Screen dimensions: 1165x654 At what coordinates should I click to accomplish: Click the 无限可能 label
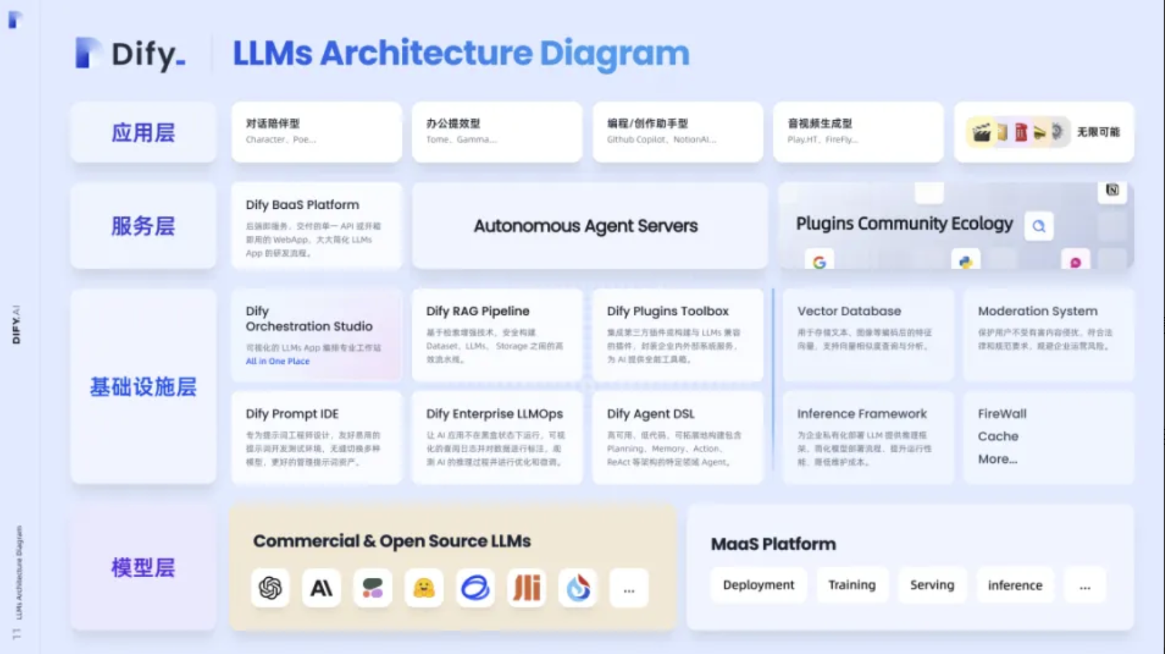coord(1098,132)
